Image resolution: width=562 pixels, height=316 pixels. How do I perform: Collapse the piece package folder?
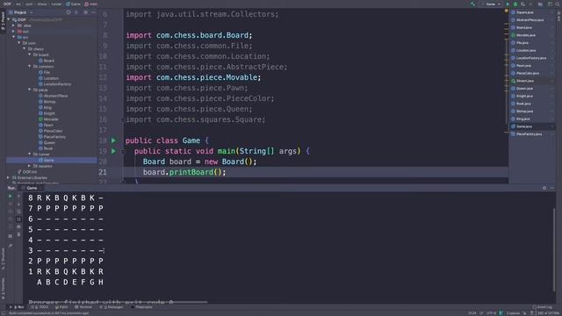(30, 90)
